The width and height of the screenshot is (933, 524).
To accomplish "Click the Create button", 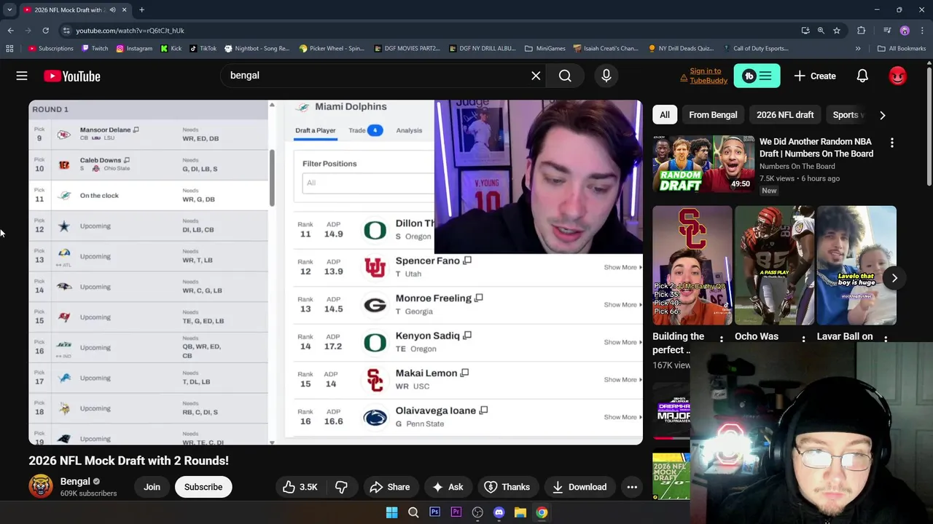I will 815,76.
